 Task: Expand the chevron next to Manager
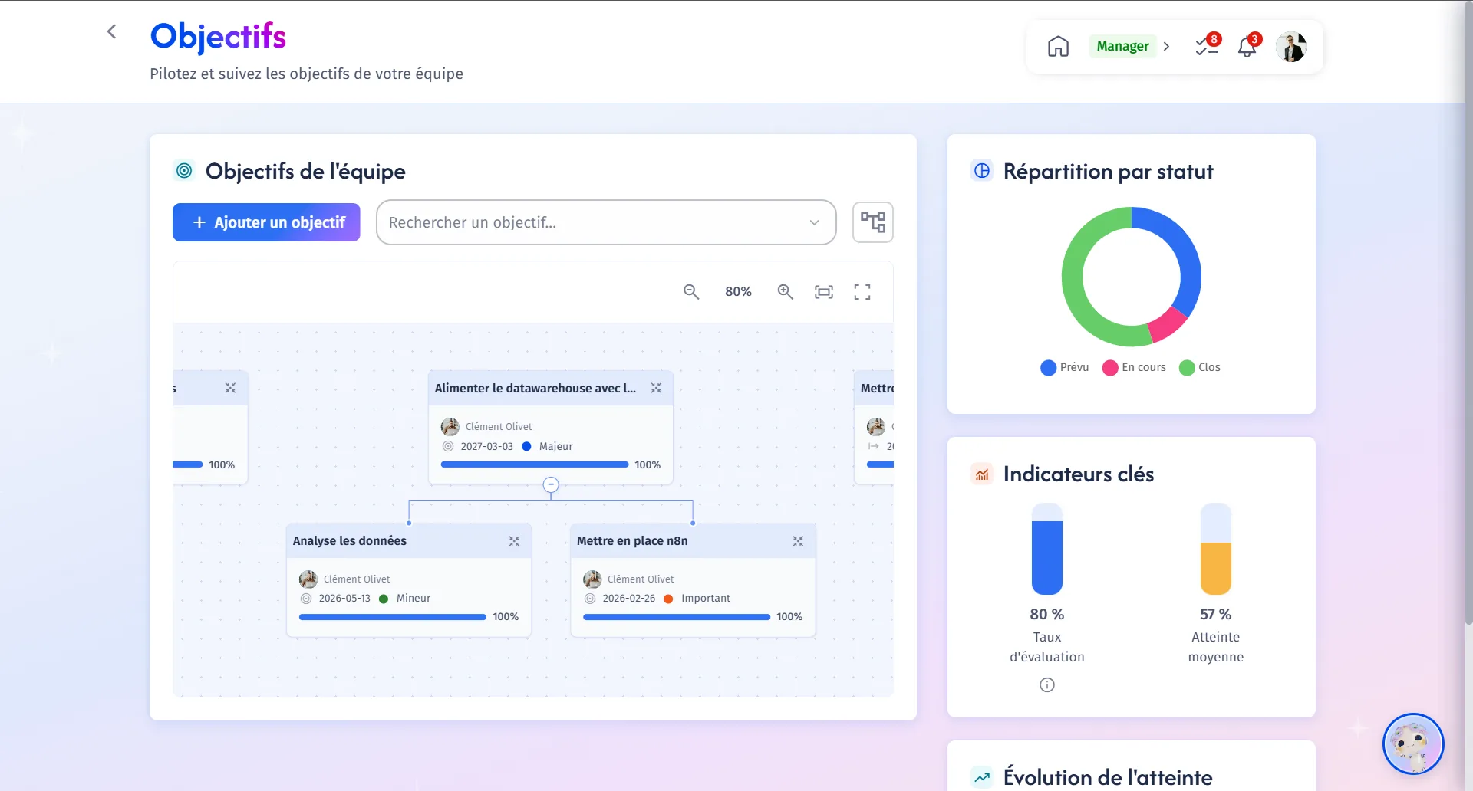(x=1166, y=47)
